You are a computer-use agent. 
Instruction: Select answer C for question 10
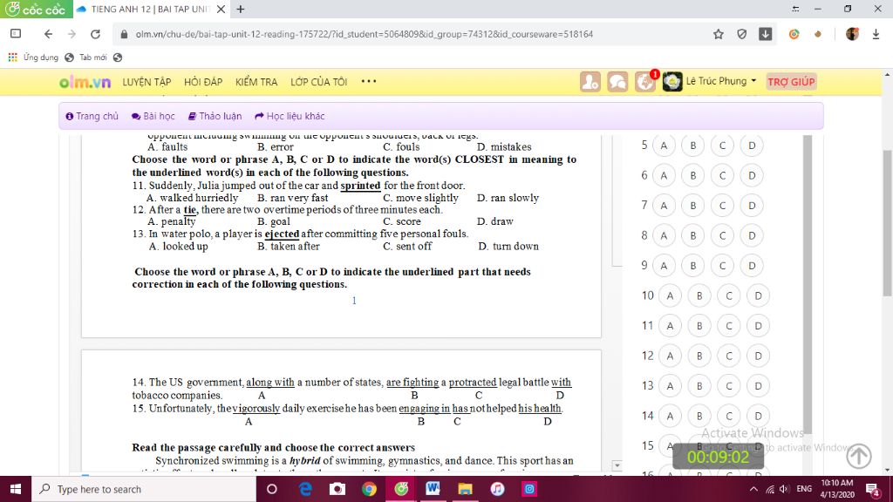[x=728, y=296]
